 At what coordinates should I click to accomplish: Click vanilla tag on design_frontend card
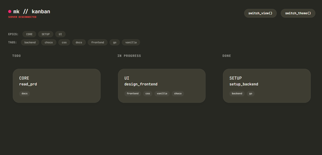click(x=162, y=94)
